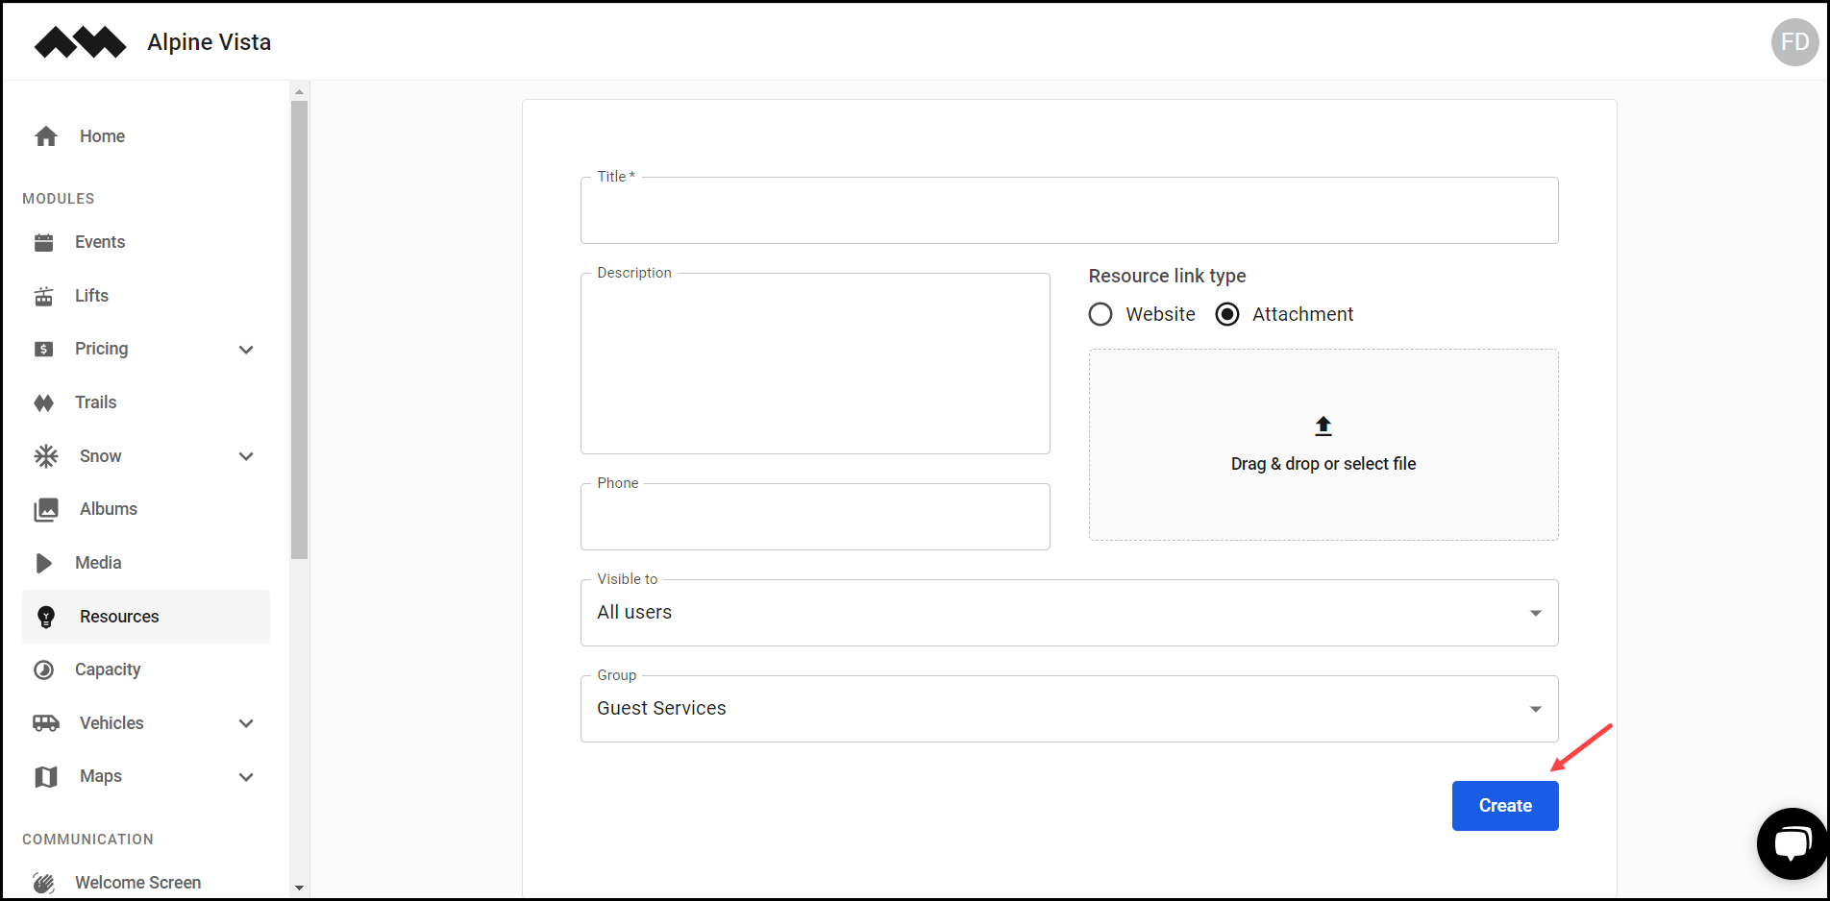
Task: Expand the Maps submenu chevron
Action: click(246, 777)
